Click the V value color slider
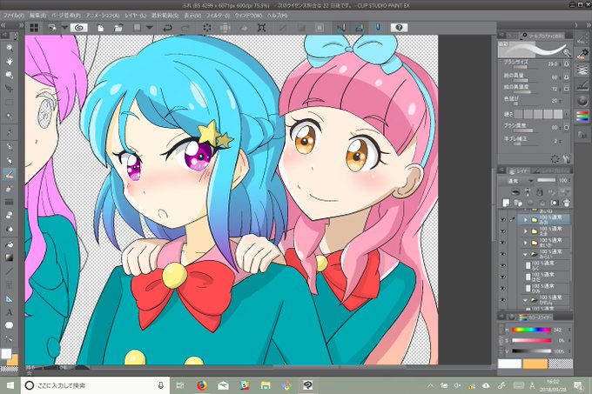 tap(531, 351)
